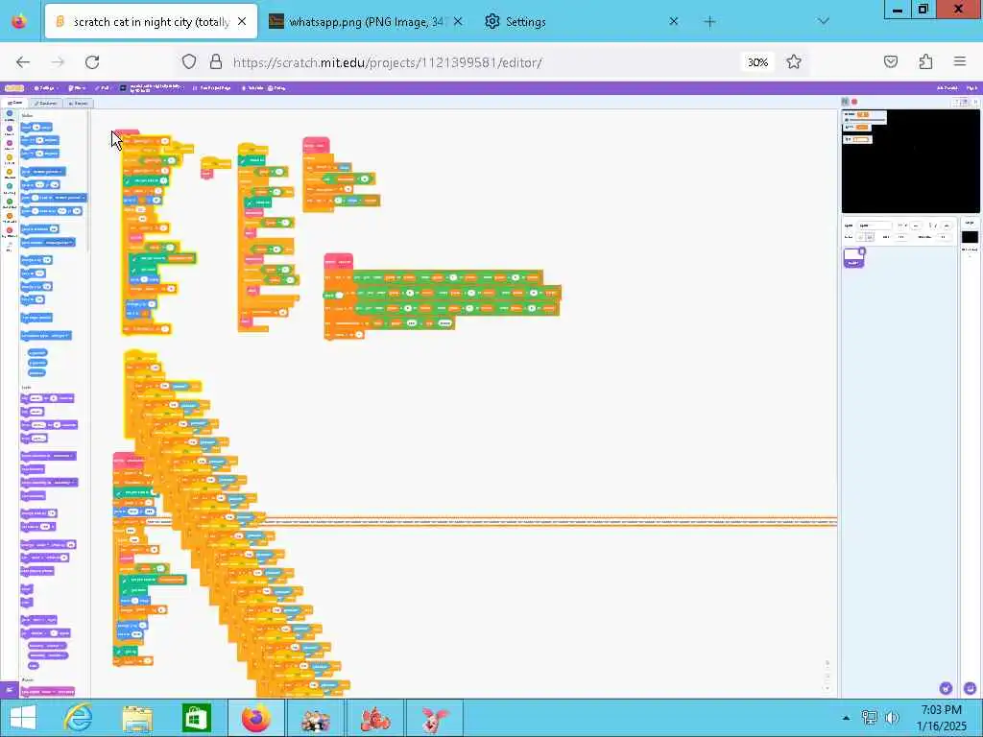Click the sprite direction field
Image resolution: width=983 pixels, height=737 pixels.
click(943, 237)
